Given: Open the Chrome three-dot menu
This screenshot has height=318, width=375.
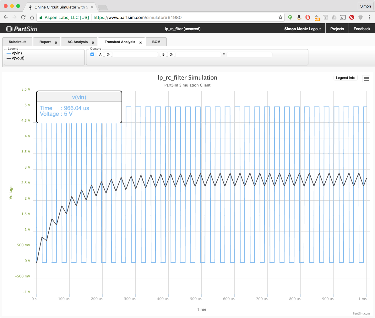Looking at the screenshot, I should pos(369,18).
